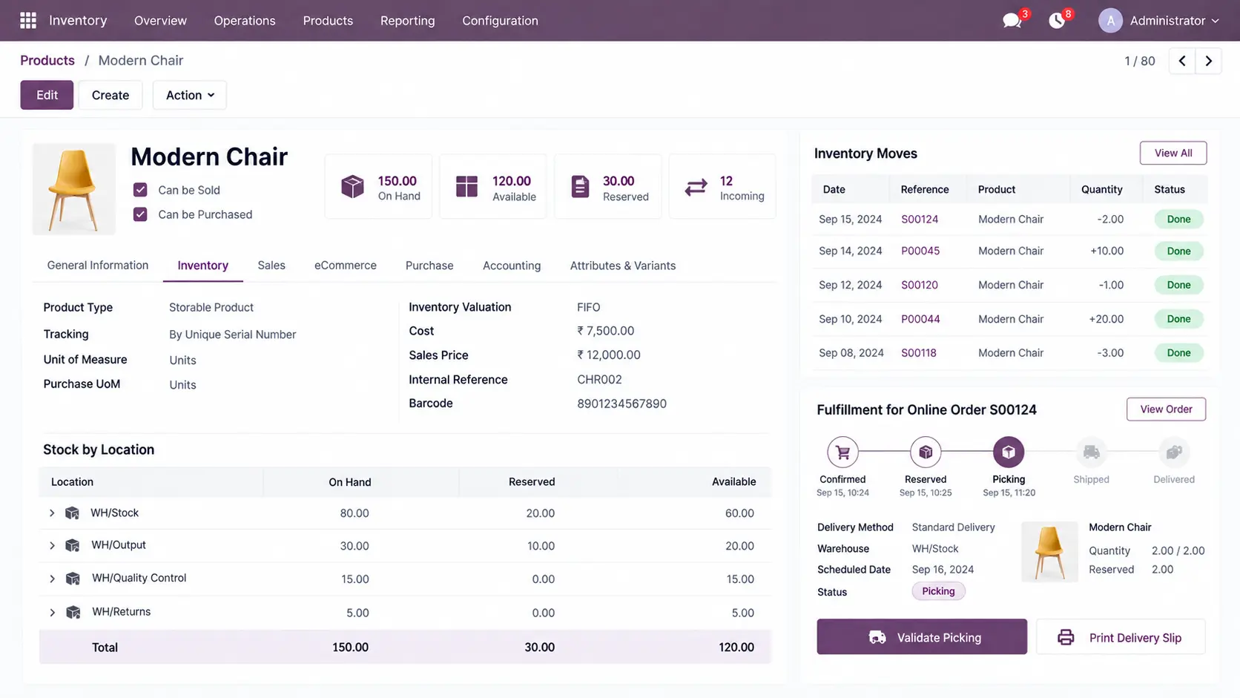Go to previous product record arrow
Screen dimensions: 1240x698
(1182, 61)
